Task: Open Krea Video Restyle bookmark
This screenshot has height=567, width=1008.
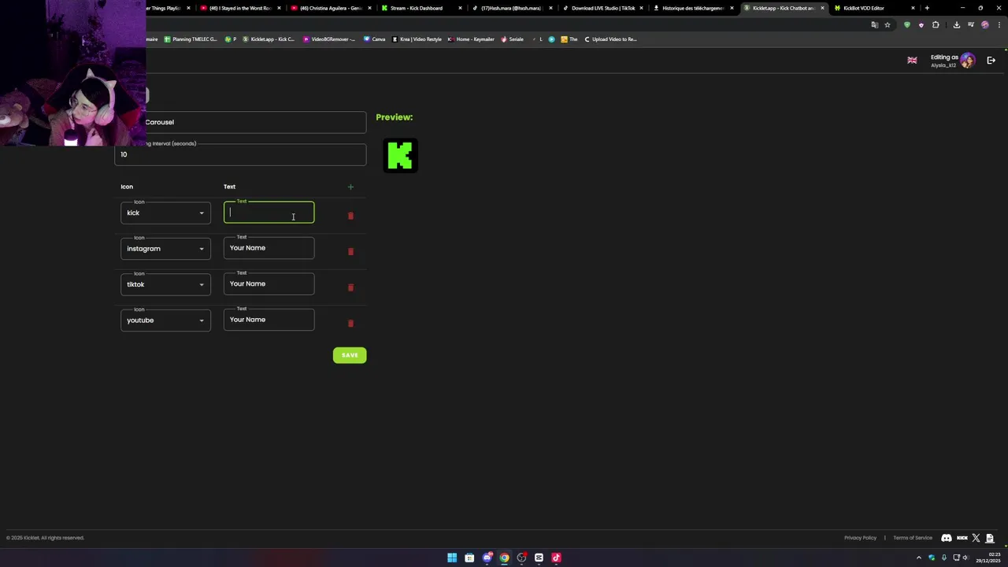Action: tap(417, 39)
